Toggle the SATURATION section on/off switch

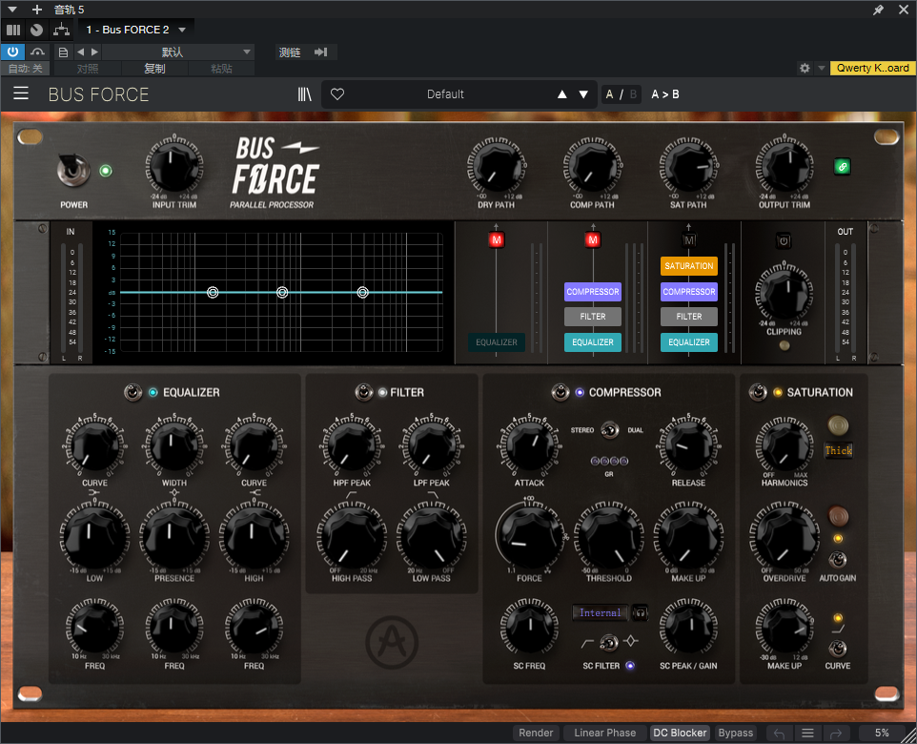coord(758,392)
